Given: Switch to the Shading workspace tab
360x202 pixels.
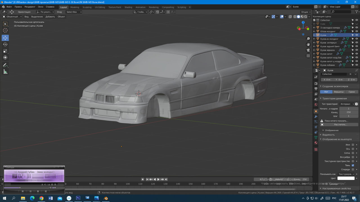Looking at the screenshot, I should 128,7.
